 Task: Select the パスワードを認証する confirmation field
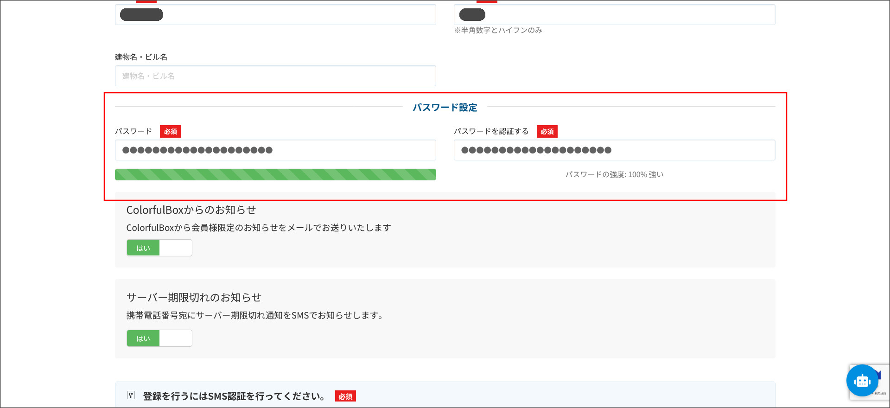(x=614, y=150)
